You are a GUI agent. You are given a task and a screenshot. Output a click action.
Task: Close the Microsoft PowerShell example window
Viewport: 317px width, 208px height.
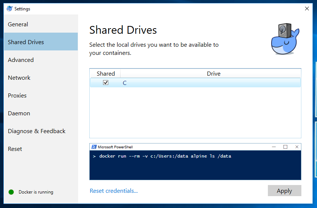click(x=297, y=147)
